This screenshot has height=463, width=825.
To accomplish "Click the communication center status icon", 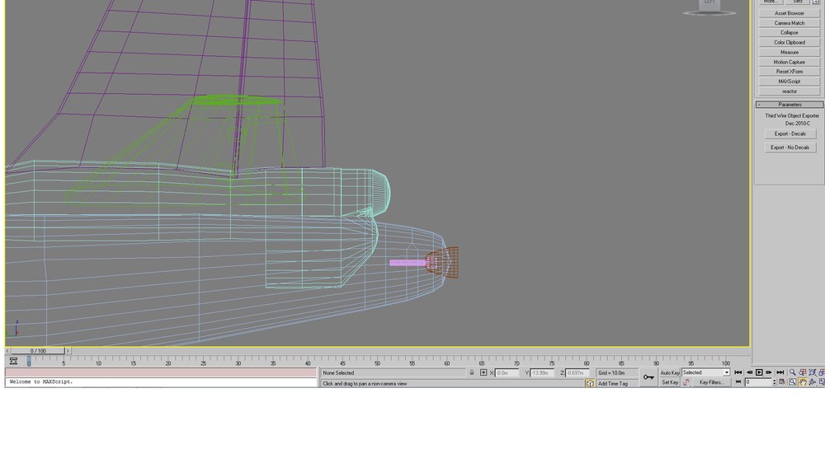I will click(x=590, y=383).
